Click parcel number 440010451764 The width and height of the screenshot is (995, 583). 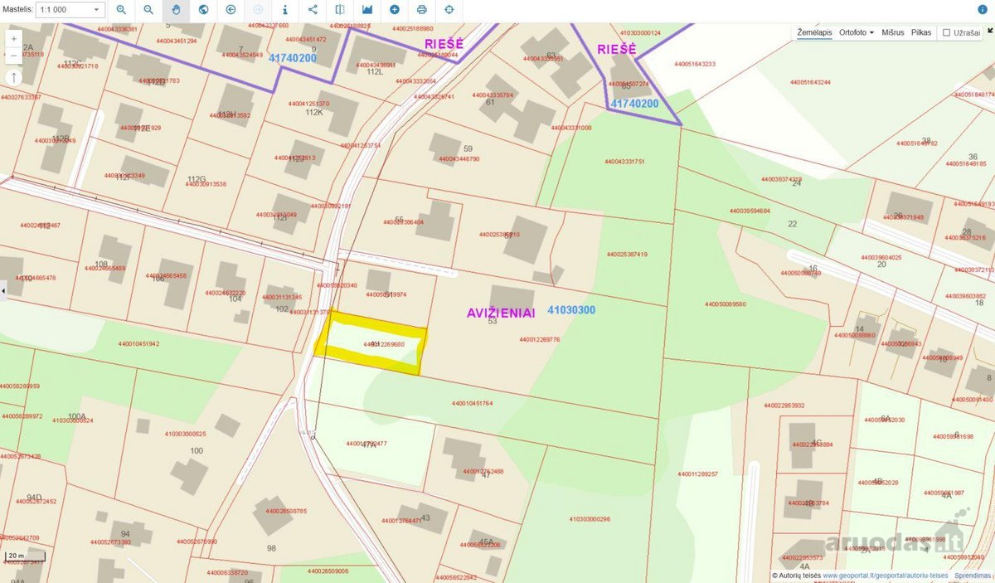click(473, 404)
